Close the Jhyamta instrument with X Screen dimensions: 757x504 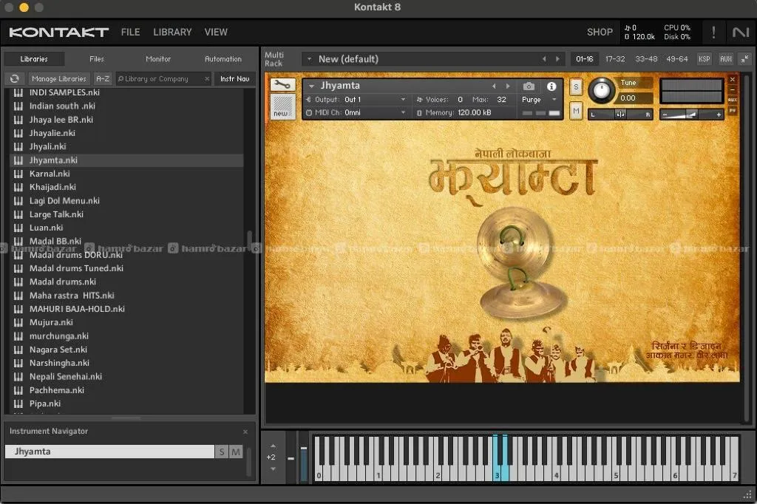pyautogui.click(x=733, y=79)
